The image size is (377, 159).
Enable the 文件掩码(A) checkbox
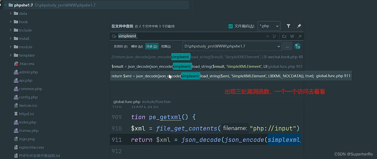[230, 26]
